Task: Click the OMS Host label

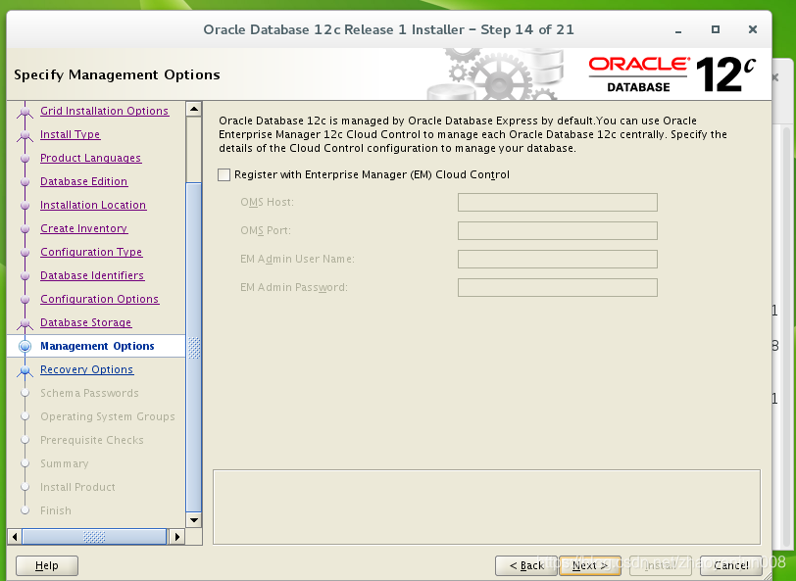Action: tap(267, 202)
